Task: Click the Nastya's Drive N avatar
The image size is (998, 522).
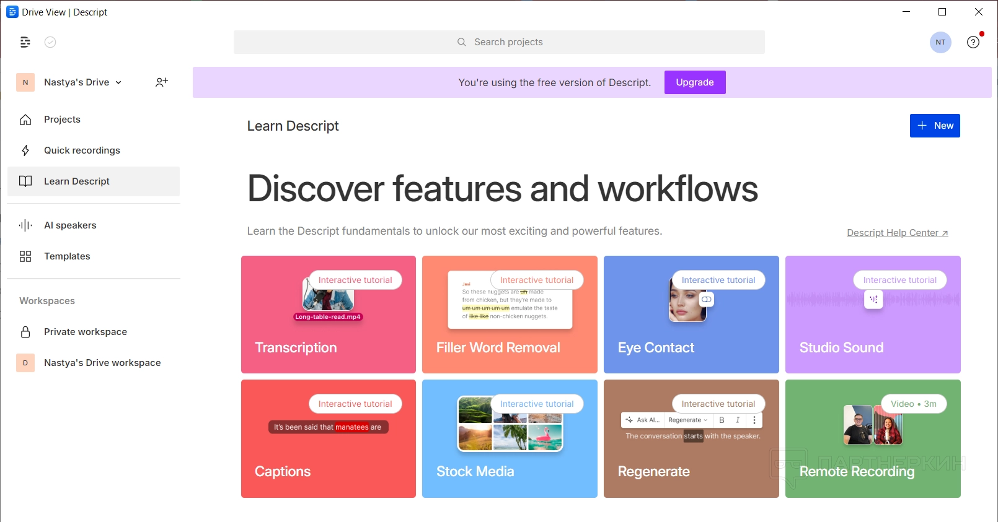Action: point(25,82)
